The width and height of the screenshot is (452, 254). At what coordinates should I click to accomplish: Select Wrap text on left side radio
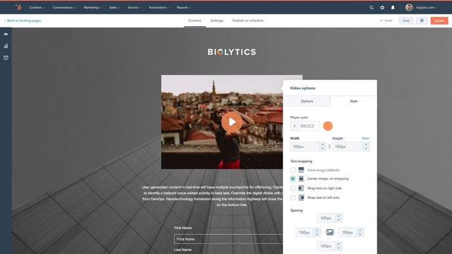click(293, 198)
